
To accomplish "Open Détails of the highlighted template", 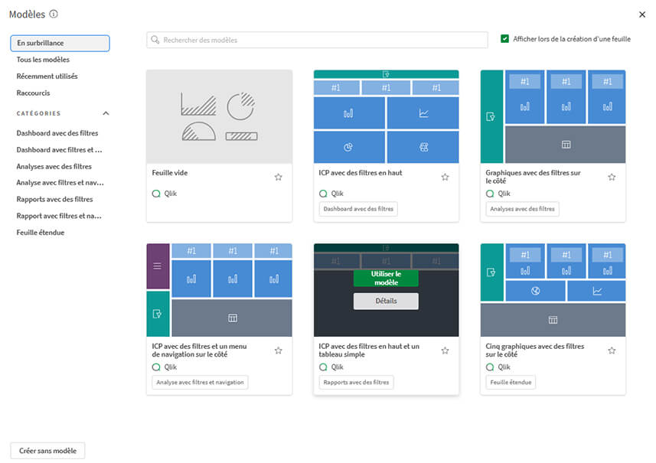I will 386,301.
